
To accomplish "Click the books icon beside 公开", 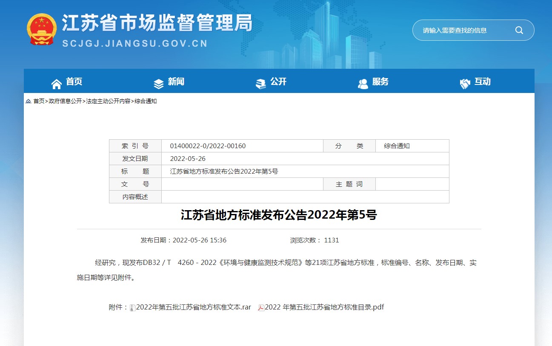I will 261,84.
